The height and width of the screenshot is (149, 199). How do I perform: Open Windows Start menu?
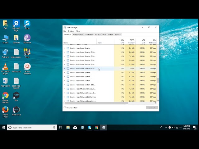point(3,128)
